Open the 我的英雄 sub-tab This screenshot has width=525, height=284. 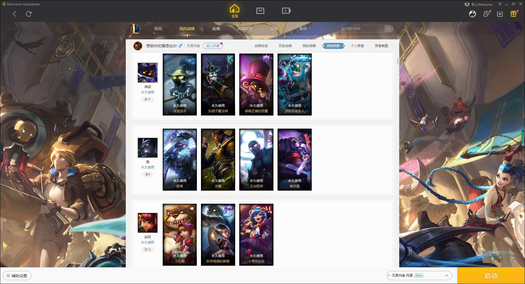click(x=309, y=46)
